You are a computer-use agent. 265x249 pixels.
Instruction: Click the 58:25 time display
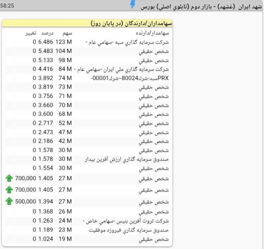(7, 5)
